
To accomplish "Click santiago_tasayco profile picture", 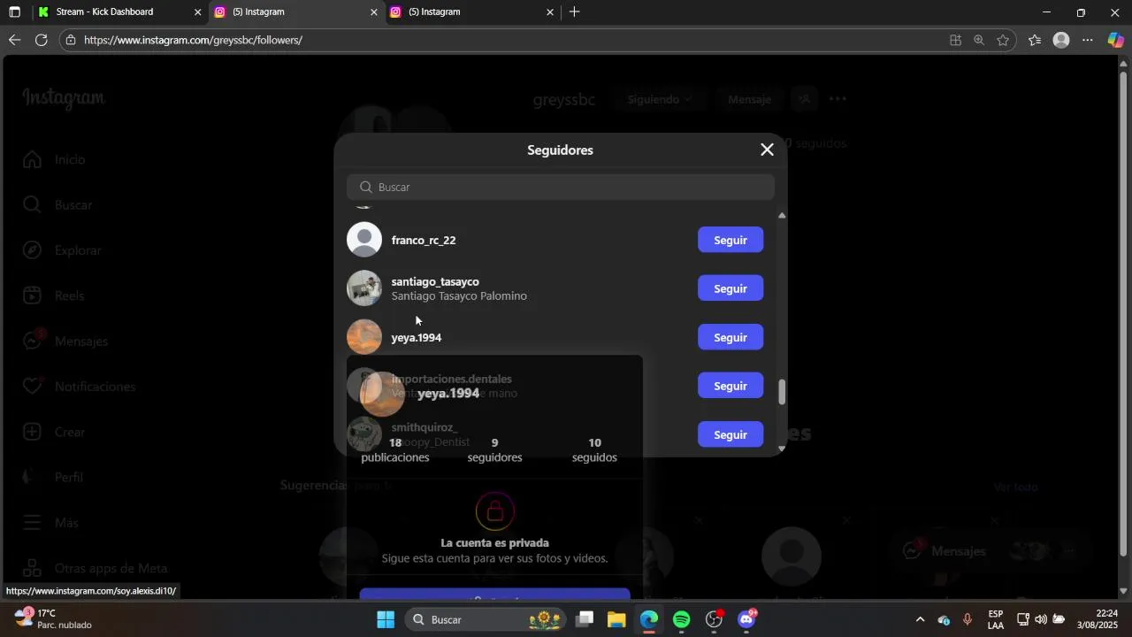I will [x=364, y=288].
